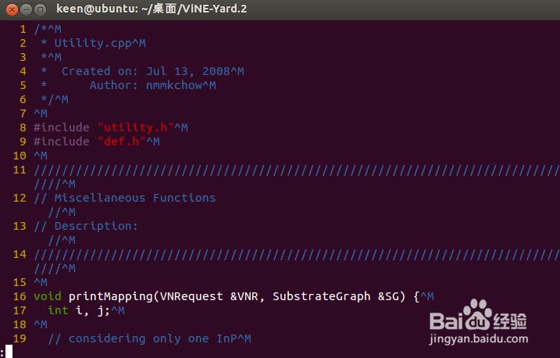Click the #include keyword on line 8
560x358 pixels.
tap(62, 127)
